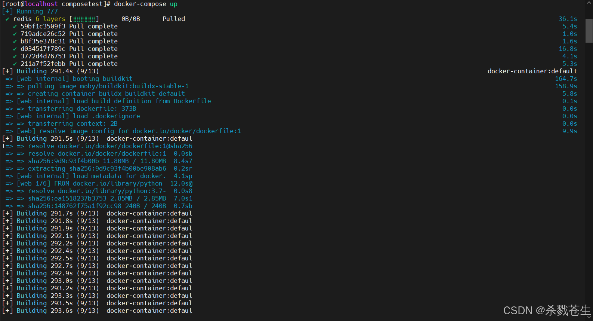
Task: Click the 'Building 291.8s (9/13)' line
Action: (x=97, y=221)
